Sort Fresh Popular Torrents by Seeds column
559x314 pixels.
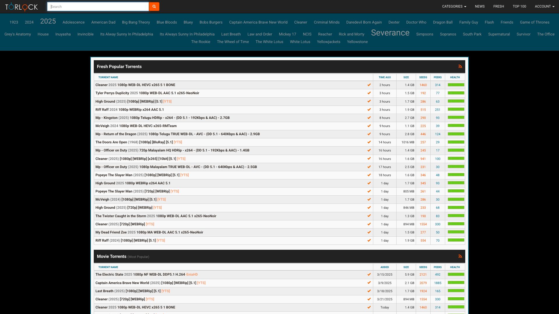(x=423, y=77)
